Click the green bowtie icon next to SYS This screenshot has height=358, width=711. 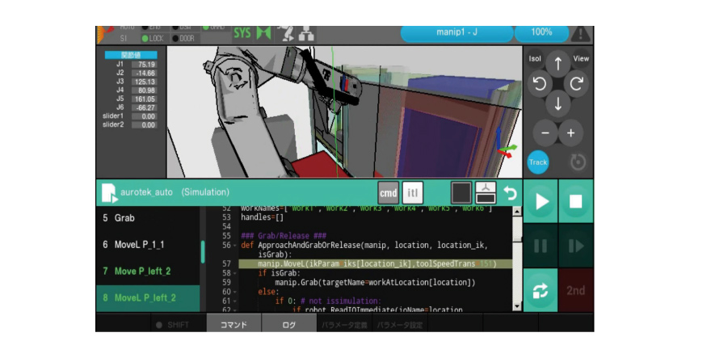[263, 33]
